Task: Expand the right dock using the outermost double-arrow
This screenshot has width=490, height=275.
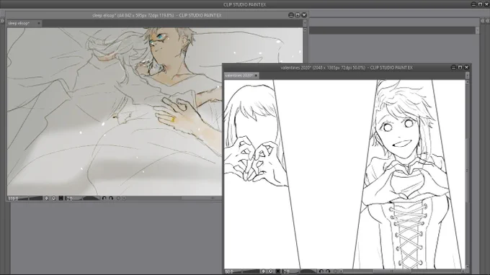Action: [x=488, y=21]
